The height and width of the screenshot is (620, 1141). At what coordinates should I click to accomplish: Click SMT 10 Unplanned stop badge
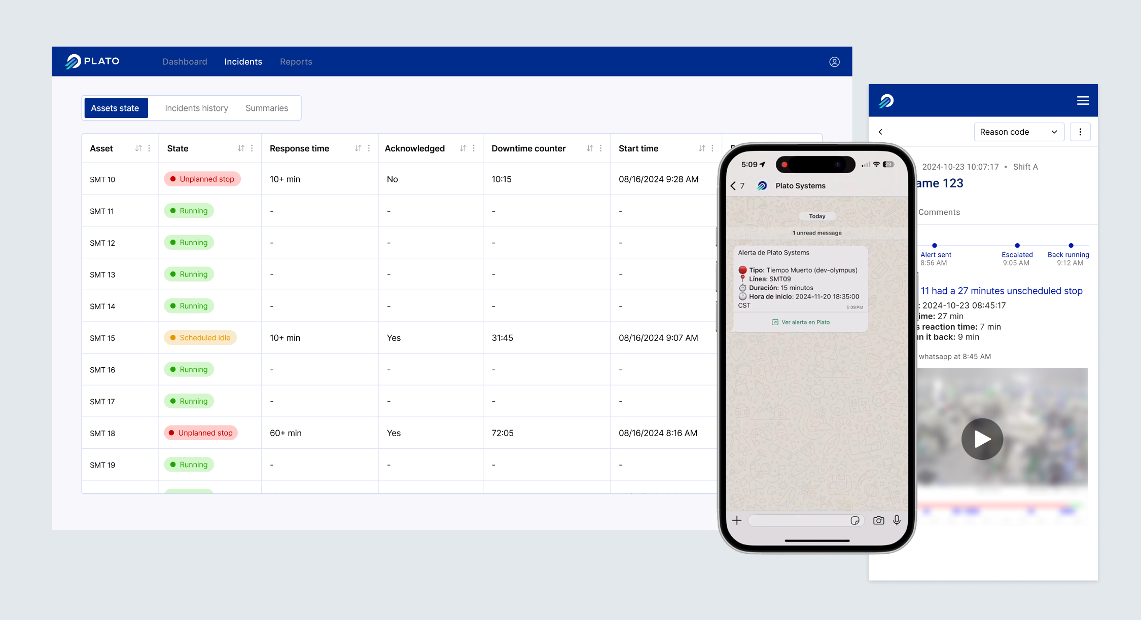pos(202,179)
